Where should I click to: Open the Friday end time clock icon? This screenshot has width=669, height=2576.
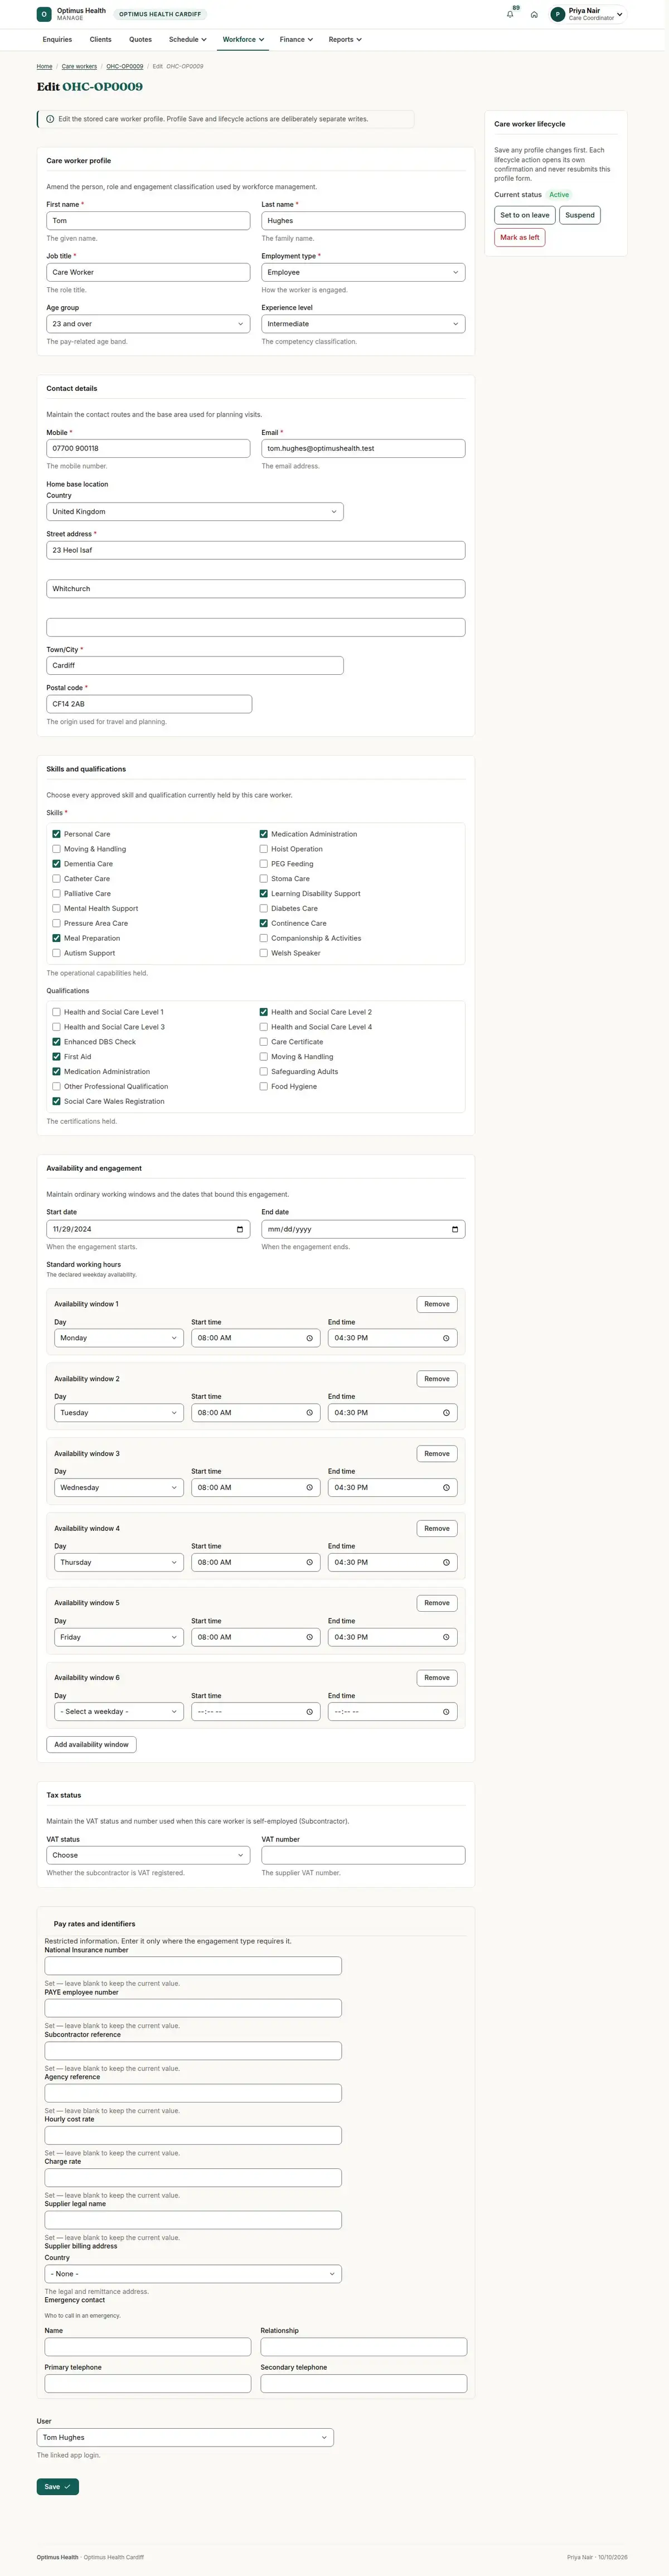pos(446,1637)
